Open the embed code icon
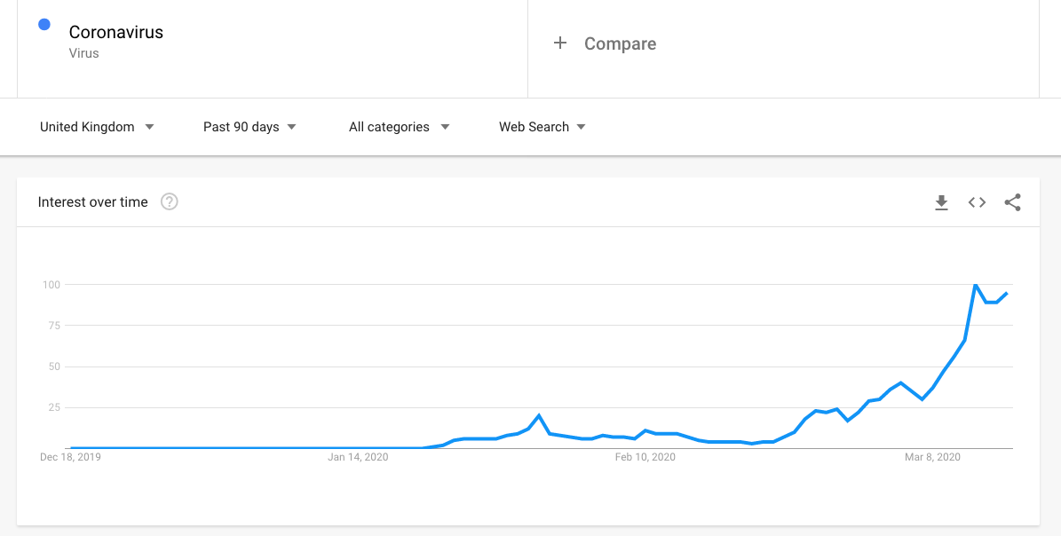Screen dimensions: 1061x536 [977, 202]
